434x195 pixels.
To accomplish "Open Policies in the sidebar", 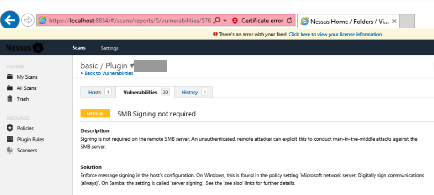I will (25, 128).
